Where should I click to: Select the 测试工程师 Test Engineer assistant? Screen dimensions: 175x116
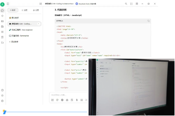(21, 30)
